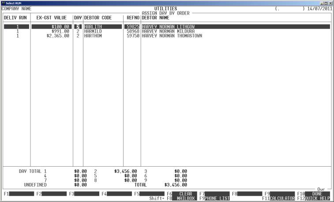Close the Select RUN window
The width and height of the screenshot is (334, 202).
click(330, 3)
